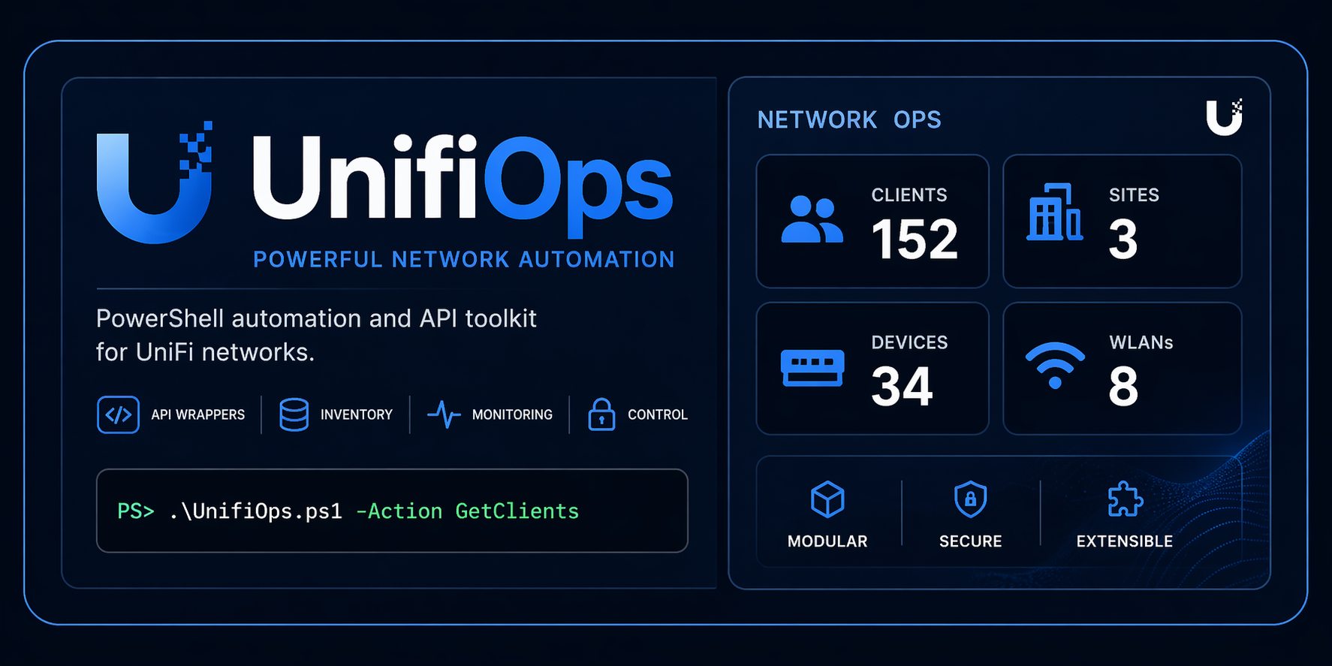Click the API WRAPPERS label
The image size is (1332, 666).
pos(198,414)
